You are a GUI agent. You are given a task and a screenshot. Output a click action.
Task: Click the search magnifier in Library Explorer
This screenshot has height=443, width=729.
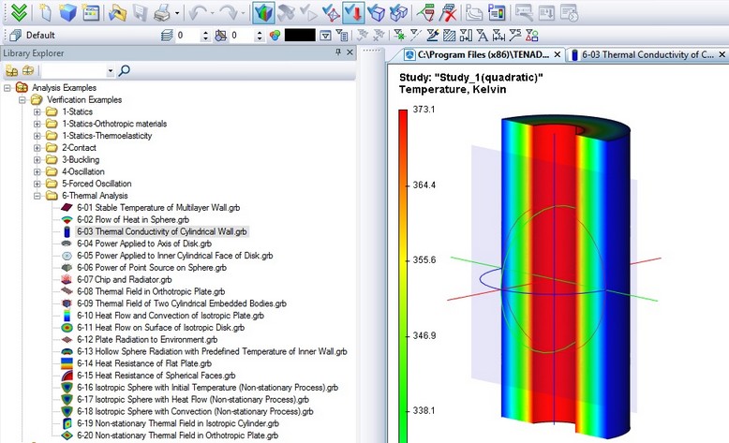(x=124, y=70)
